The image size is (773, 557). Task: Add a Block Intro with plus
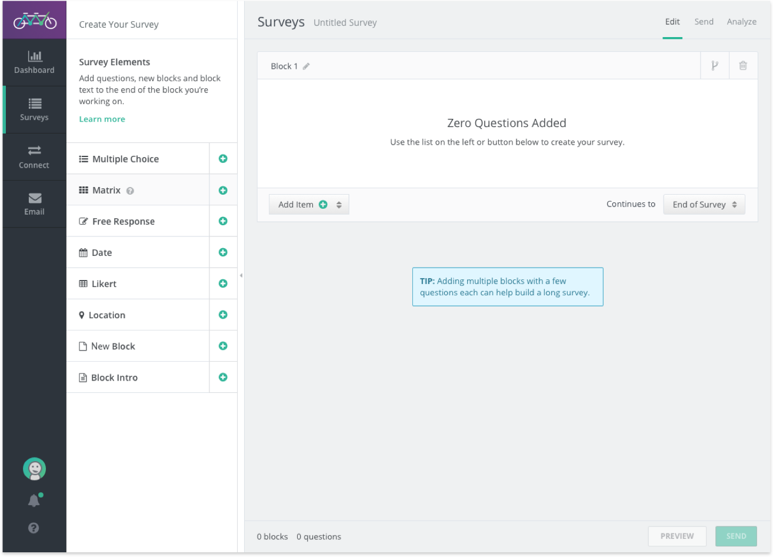[223, 377]
